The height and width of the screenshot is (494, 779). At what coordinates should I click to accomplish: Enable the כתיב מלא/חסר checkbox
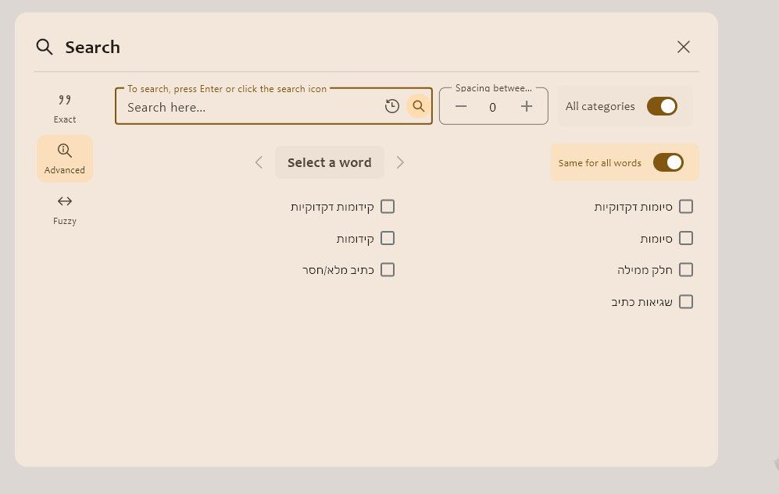pos(388,270)
